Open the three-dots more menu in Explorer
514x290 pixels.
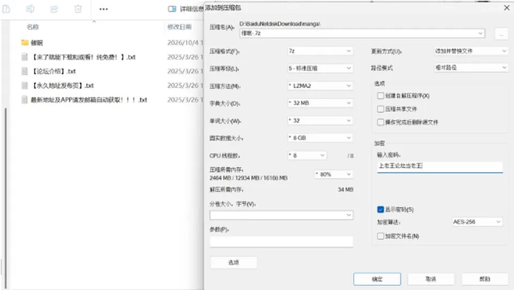[103, 9]
